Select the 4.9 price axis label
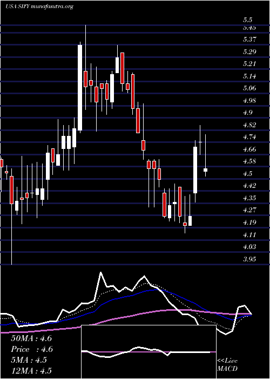 click(x=247, y=113)
